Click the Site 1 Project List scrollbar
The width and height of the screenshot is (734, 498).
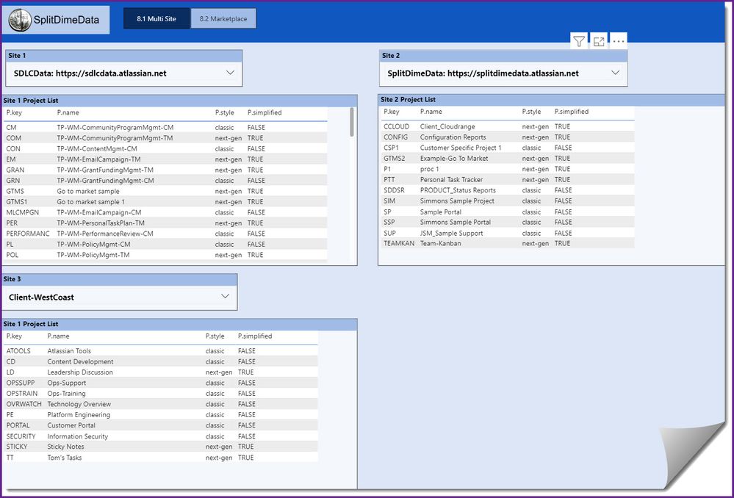[x=352, y=123]
